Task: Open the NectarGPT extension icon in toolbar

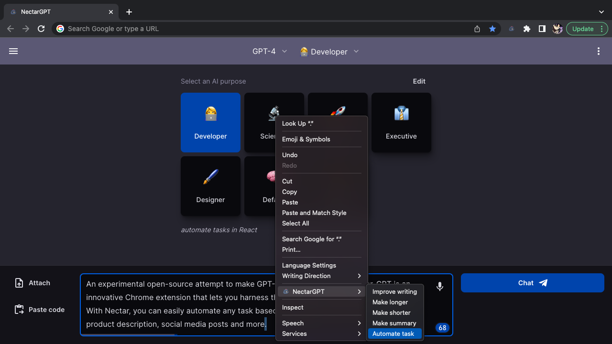Action: click(511, 29)
